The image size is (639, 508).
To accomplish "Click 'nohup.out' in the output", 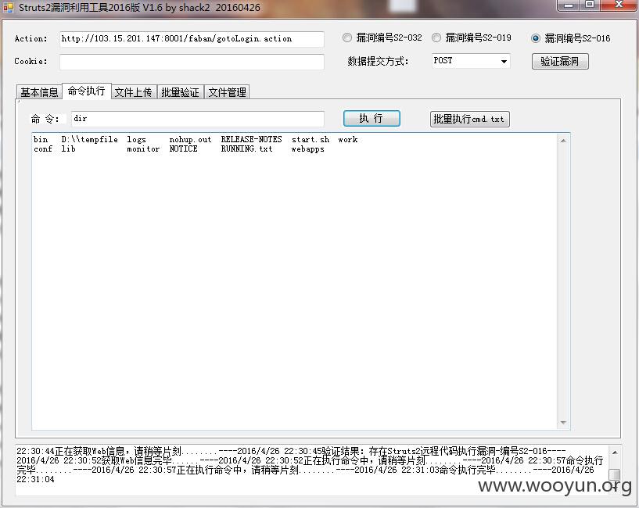I will [190, 139].
